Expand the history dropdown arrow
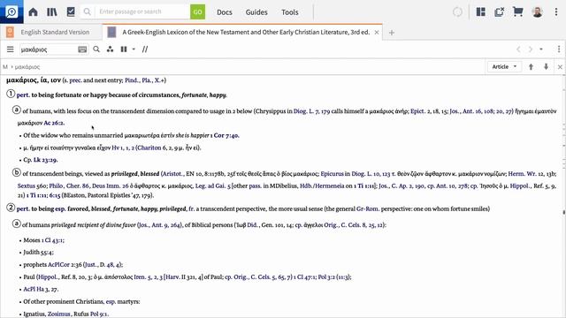This screenshot has width=566, height=318. coord(541,49)
